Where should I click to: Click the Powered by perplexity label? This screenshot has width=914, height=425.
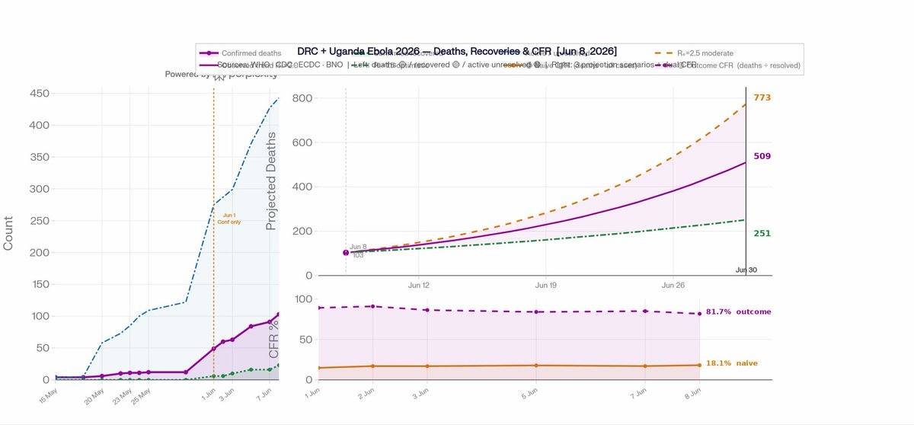[221, 75]
